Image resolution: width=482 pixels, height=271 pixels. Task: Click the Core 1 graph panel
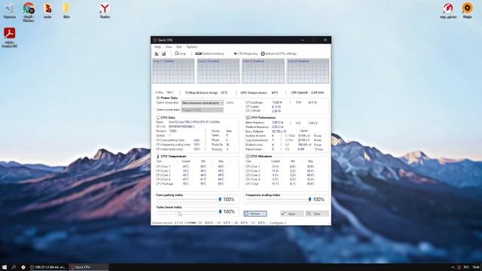pos(173,71)
